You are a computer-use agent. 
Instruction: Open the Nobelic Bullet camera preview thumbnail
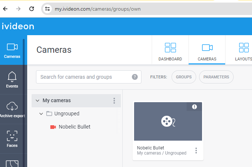coord(168,121)
